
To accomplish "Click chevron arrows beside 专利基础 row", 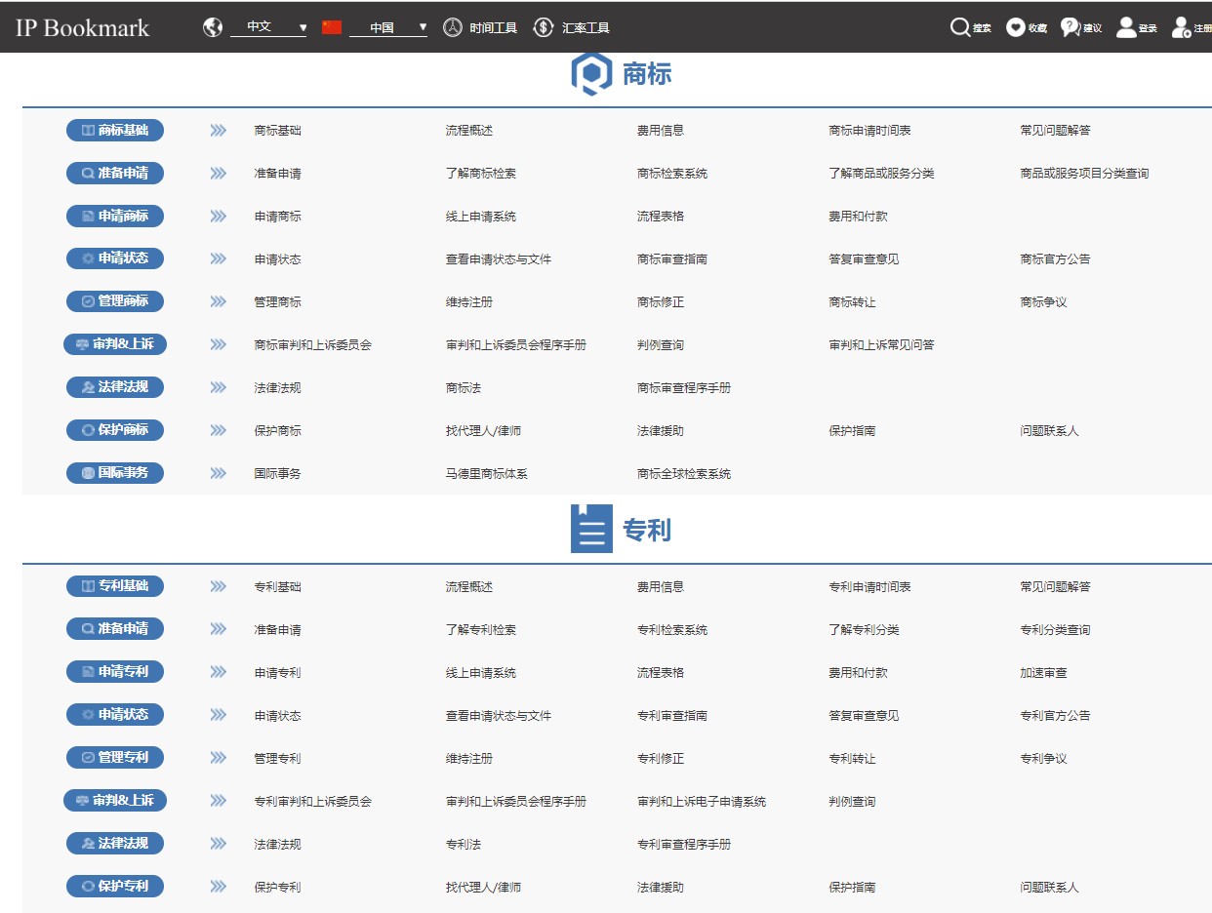I will tap(219, 586).
